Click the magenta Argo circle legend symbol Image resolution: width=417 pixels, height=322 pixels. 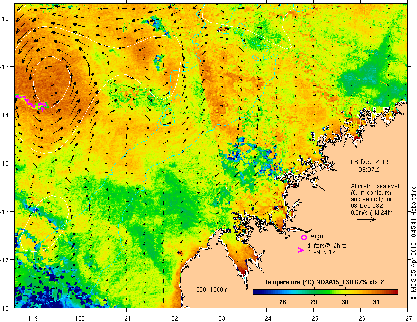(x=304, y=237)
